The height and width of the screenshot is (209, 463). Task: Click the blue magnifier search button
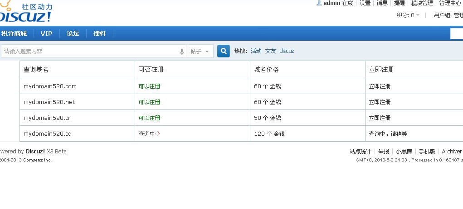click(224, 51)
